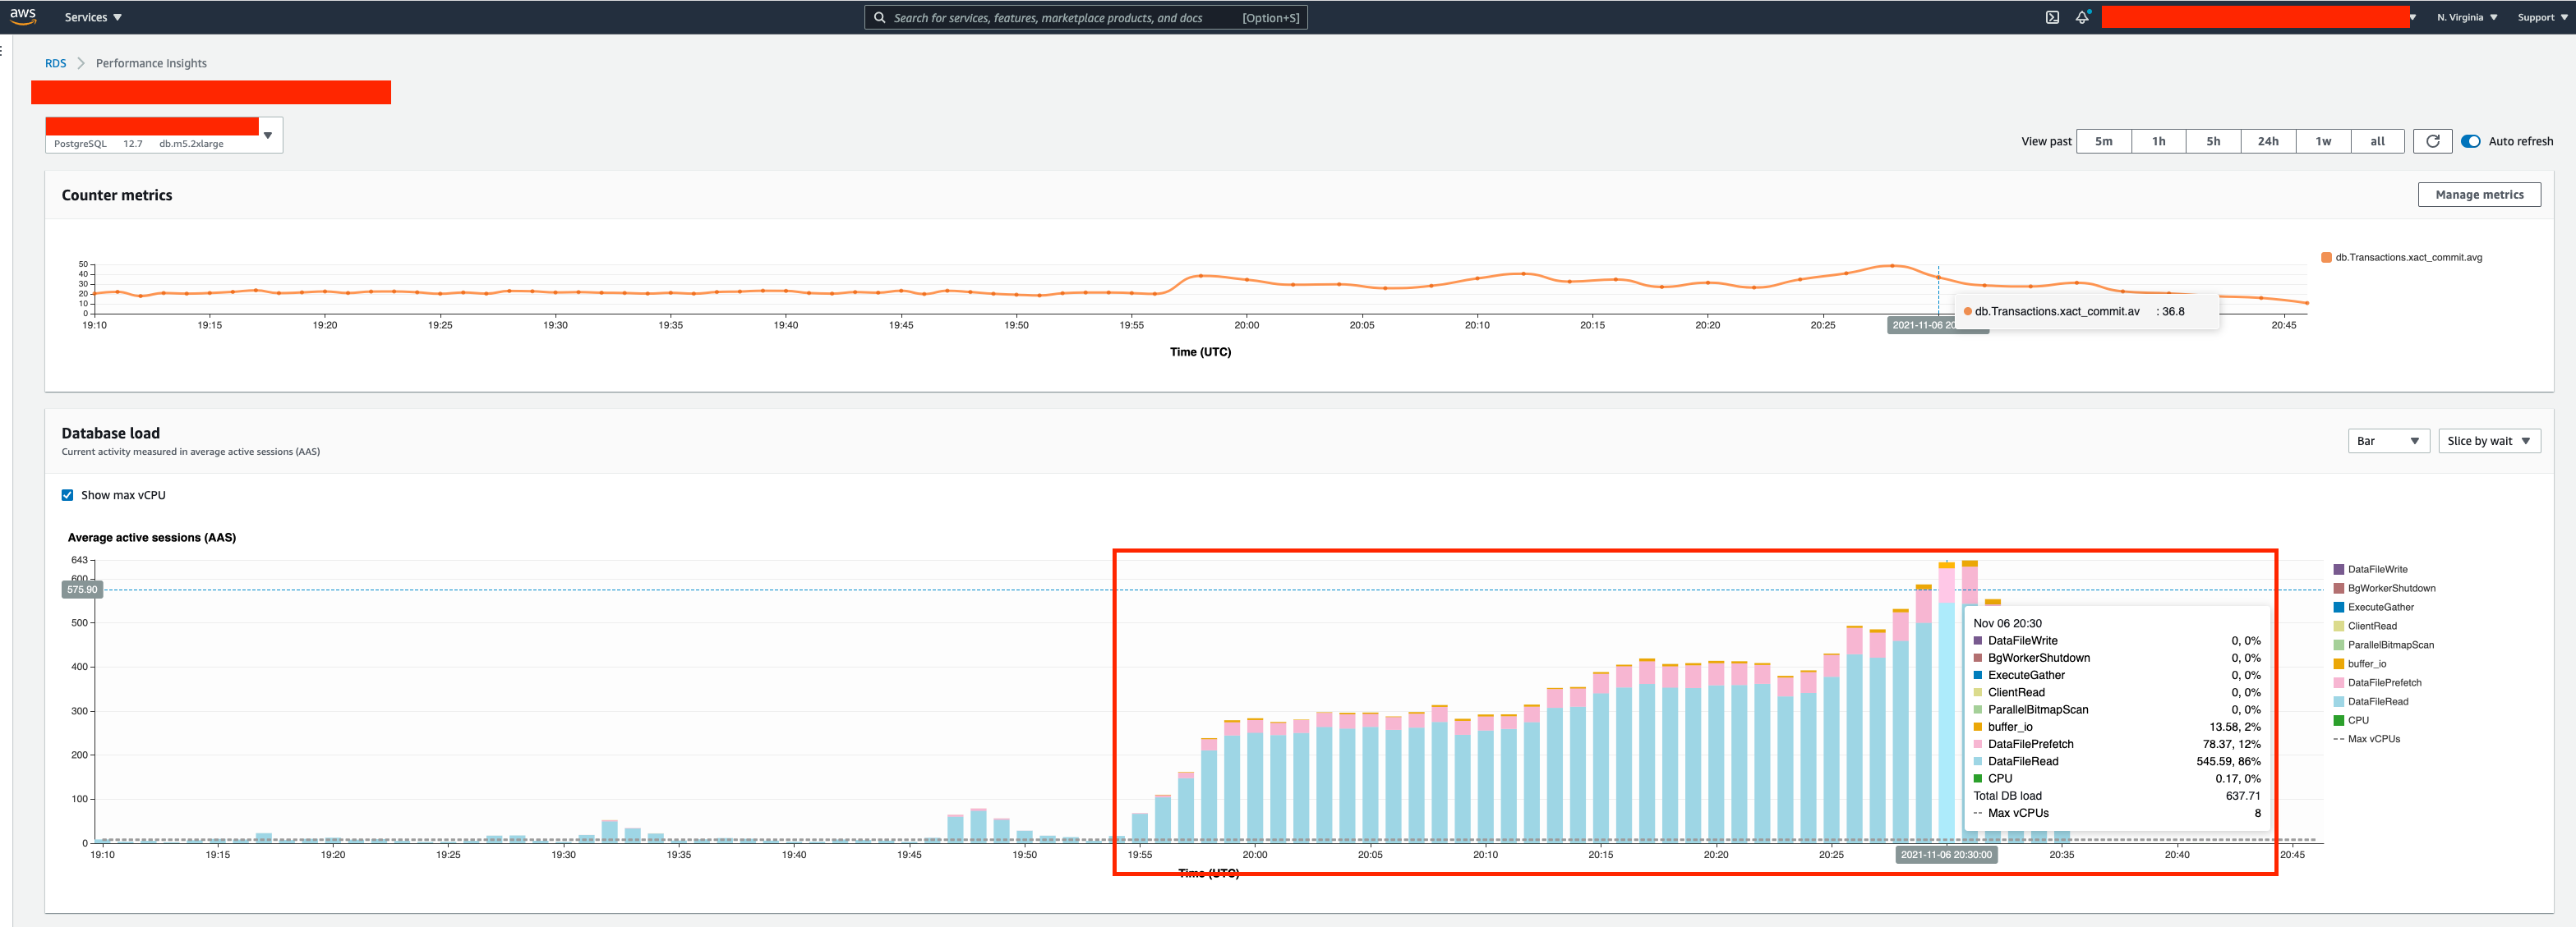The image size is (2576, 927).
Task: Go to the RDS breadcrumb link
Action: pos(56,63)
